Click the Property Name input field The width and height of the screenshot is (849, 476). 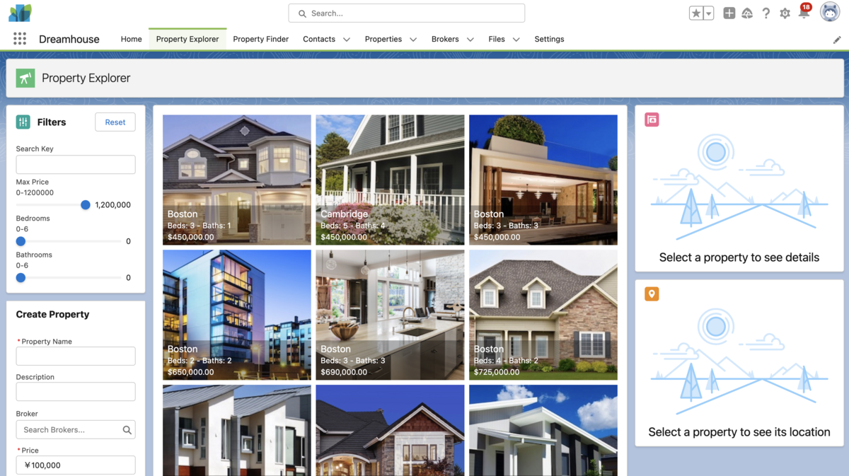[76, 356]
